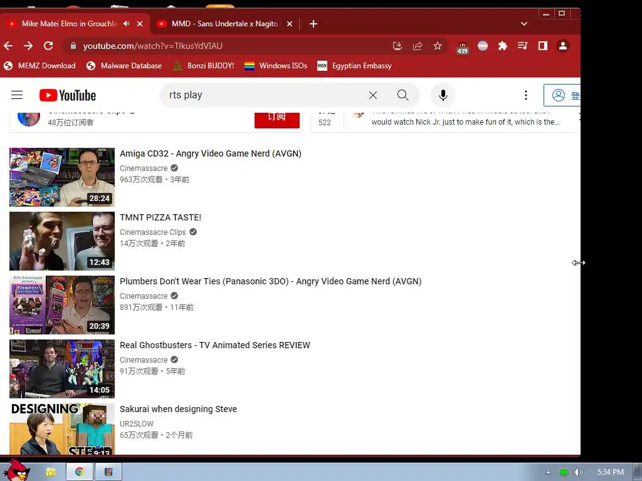The width and height of the screenshot is (642, 481).
Task: Open the Egyptian Embassy bookmark
Action: (355, 65)
